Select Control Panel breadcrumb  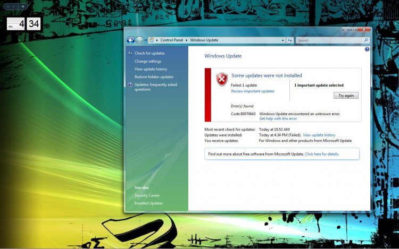[171, 40]
